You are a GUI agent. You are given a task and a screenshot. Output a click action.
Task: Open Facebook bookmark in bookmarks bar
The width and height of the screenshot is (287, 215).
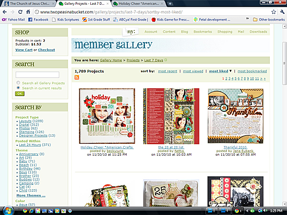pos(38,20)
